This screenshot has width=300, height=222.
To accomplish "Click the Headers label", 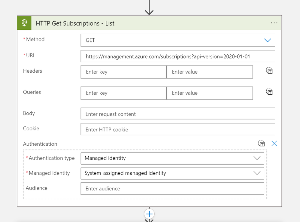I will [x=32, y=71].
